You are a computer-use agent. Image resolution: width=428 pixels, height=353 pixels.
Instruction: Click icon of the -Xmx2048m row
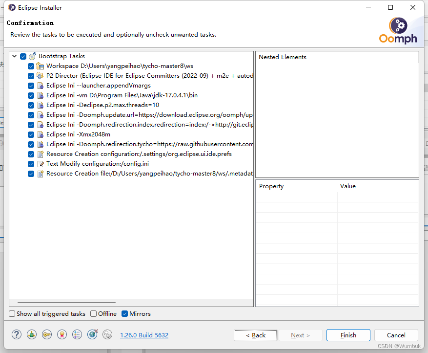[40, 134]
